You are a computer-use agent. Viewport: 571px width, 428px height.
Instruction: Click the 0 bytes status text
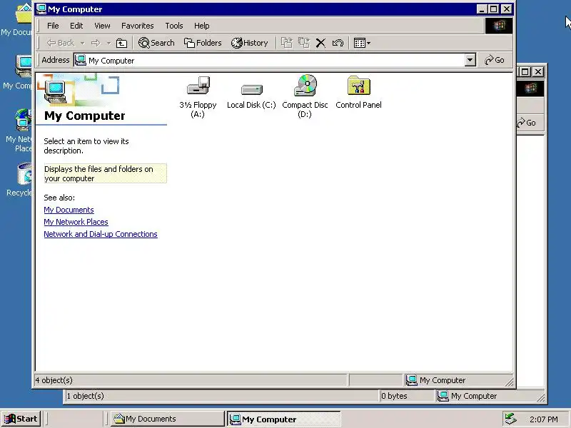point(394,396)
